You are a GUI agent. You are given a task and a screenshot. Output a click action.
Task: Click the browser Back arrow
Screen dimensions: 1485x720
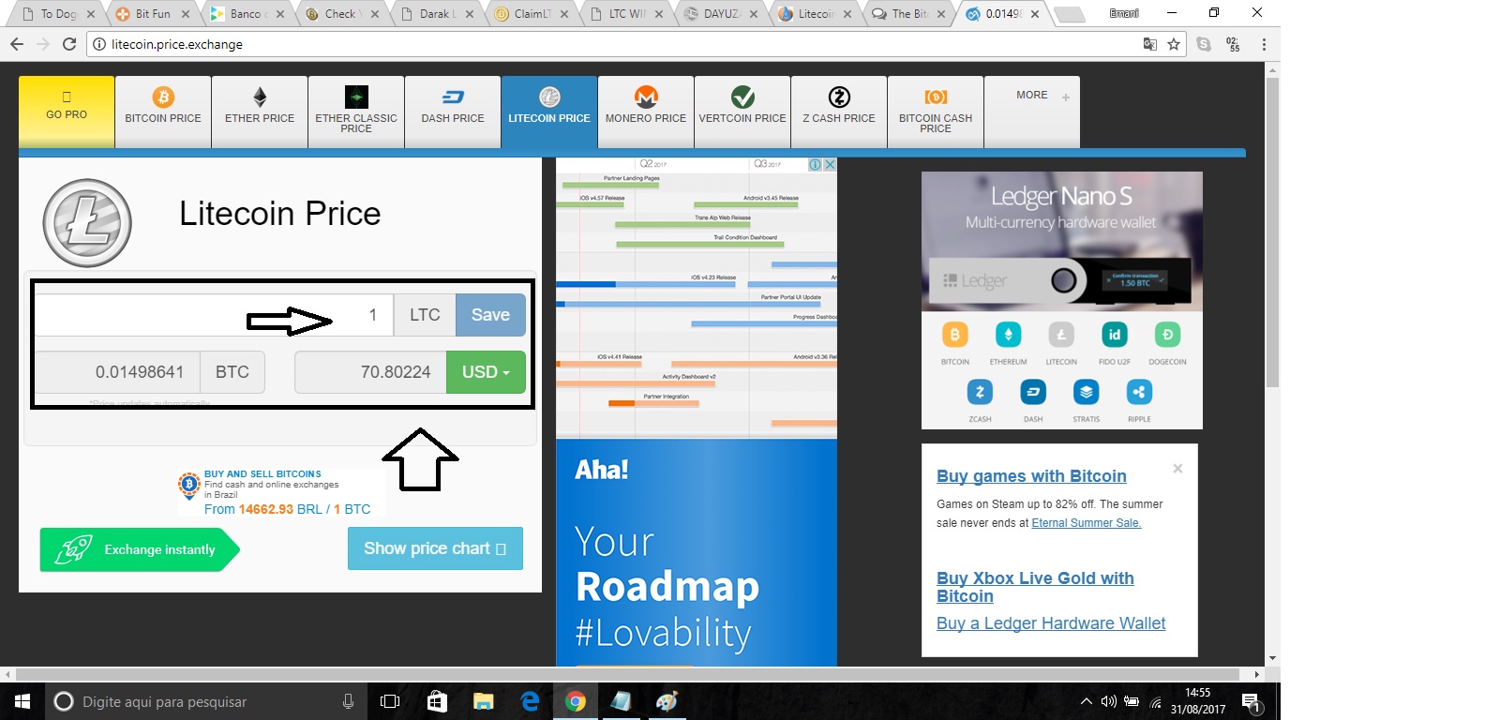pyautogui.click(x=17, y=44)
